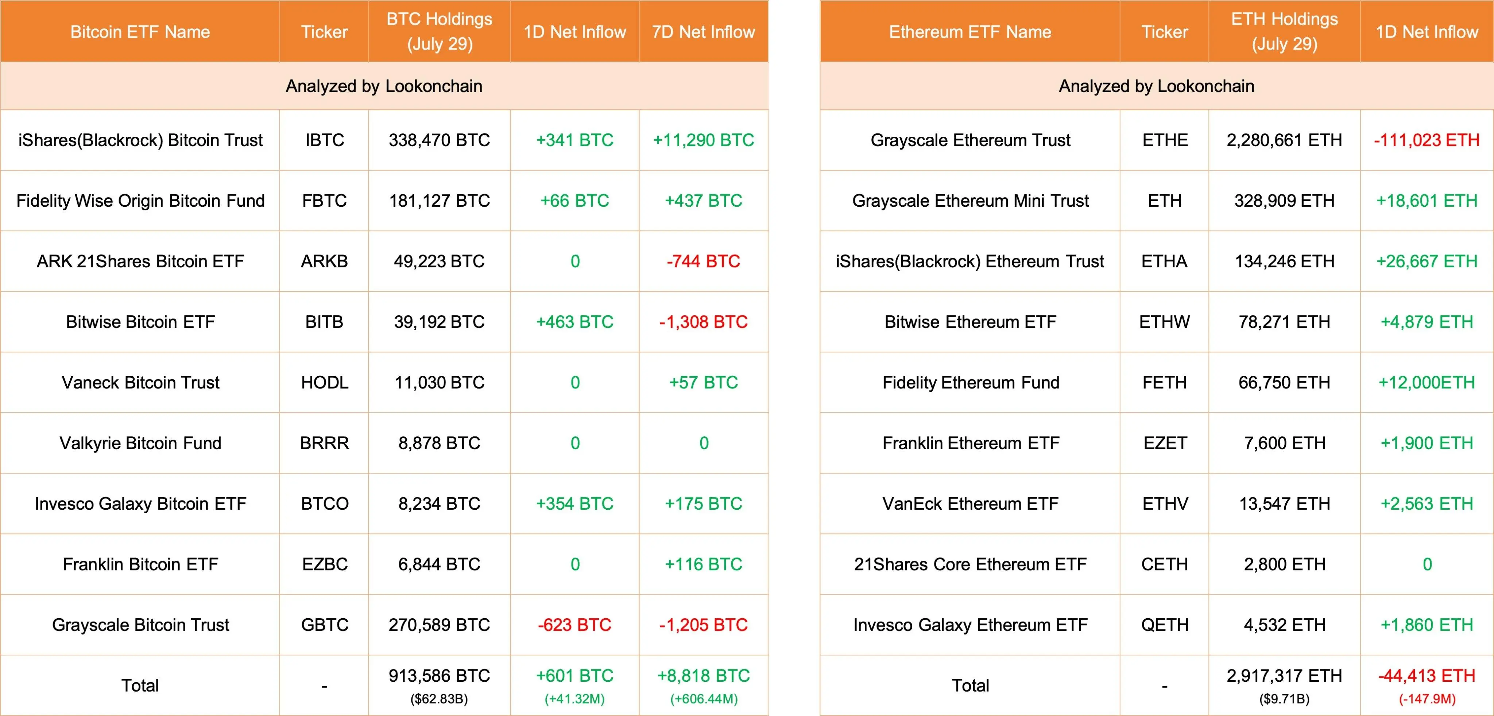Click the +26,667 ETH inflow value
Viewport: 1494px width, 716px height.
click(x=1426, y=261)
